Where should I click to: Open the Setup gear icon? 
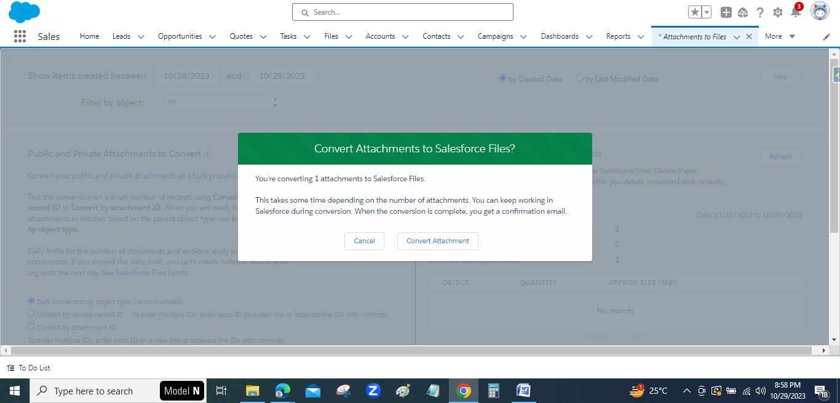[778, 12]
